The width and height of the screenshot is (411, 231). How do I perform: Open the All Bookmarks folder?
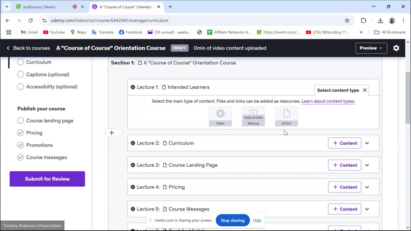coord(390,32)
